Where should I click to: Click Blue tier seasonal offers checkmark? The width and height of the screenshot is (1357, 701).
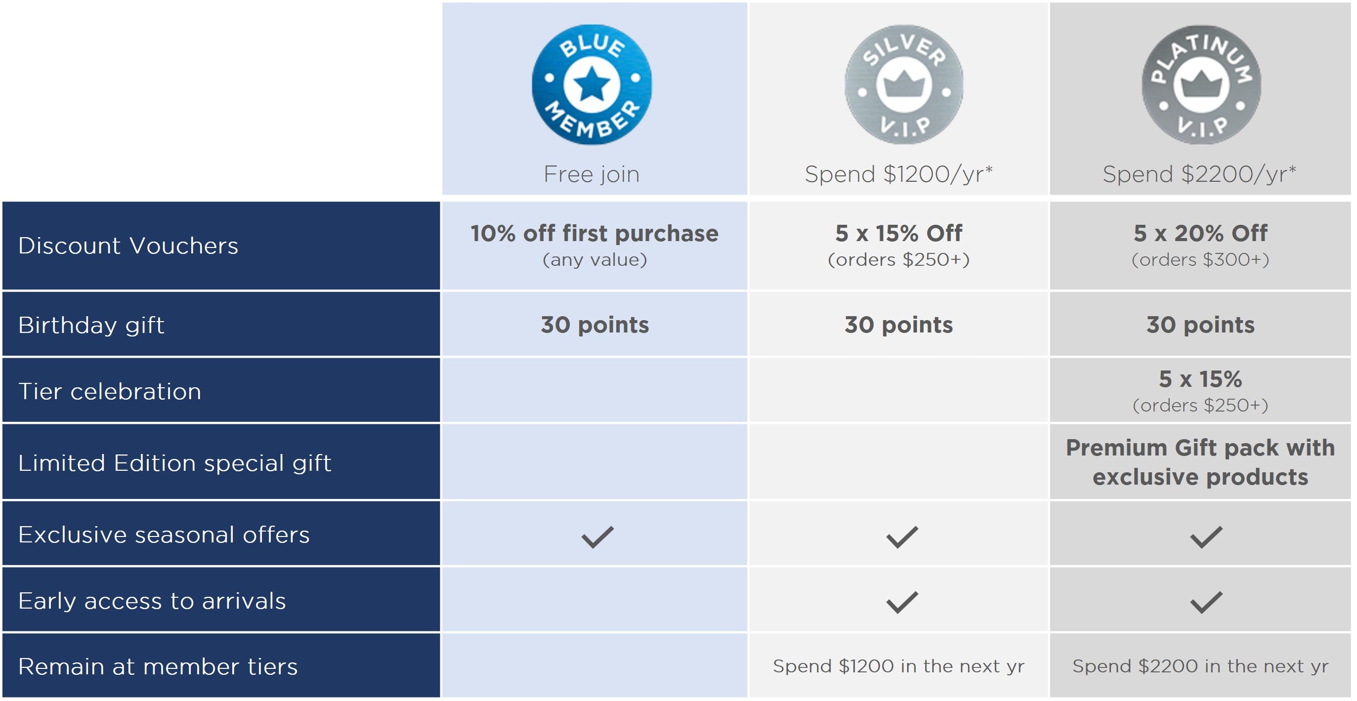click(x=597, y=536)
